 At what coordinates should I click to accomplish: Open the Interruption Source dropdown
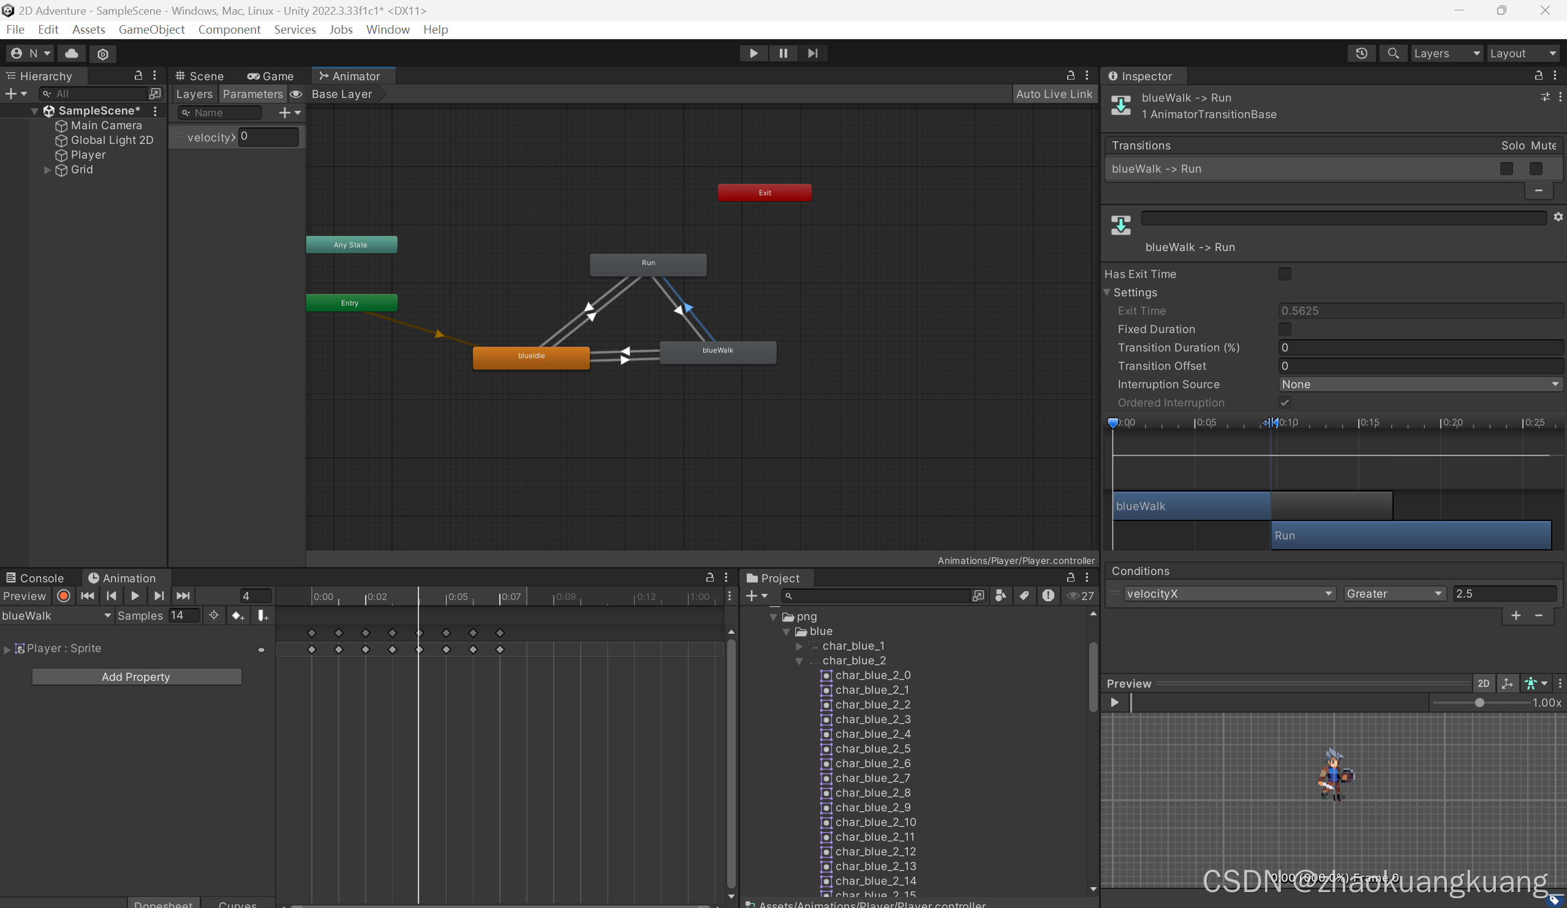click(1420, 384)
